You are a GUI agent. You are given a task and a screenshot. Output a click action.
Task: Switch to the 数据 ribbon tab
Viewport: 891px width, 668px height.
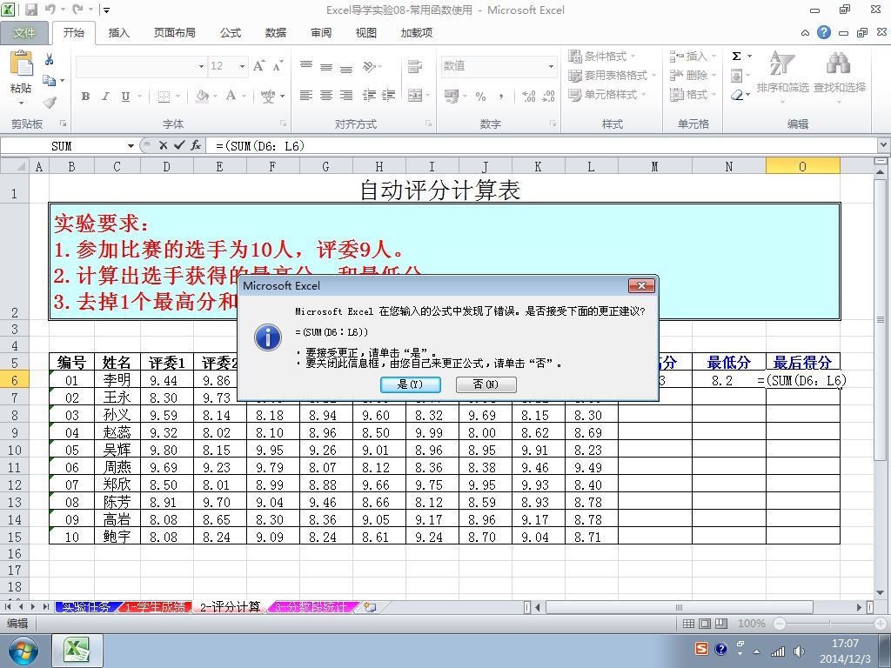276,33
